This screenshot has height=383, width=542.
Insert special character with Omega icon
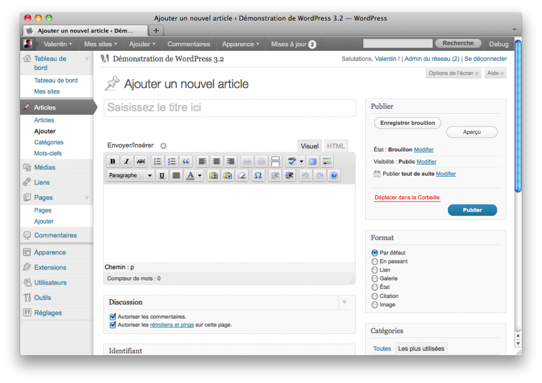pyautogui.click(x=258, y=176)
